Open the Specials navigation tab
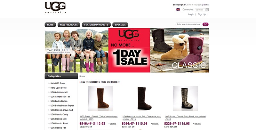Viewport: 256px width, 130px height. (x=120, y=25)
